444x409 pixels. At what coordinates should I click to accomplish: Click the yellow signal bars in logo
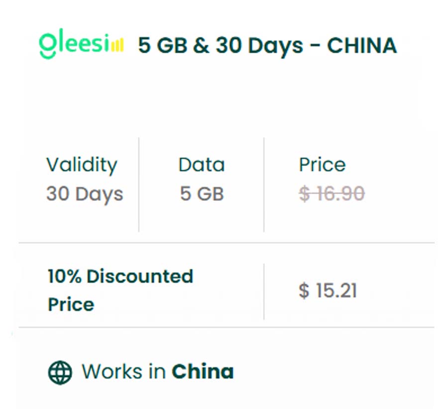click(116, 46)
